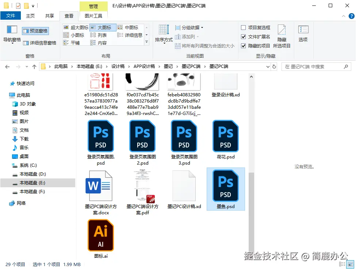Open Quick Access Toolbar customize dropdown
356x269 pixels.
(33, 6)
